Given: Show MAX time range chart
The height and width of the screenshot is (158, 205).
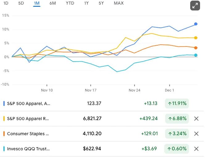Looking at the screenshot, I should (119, 3).
